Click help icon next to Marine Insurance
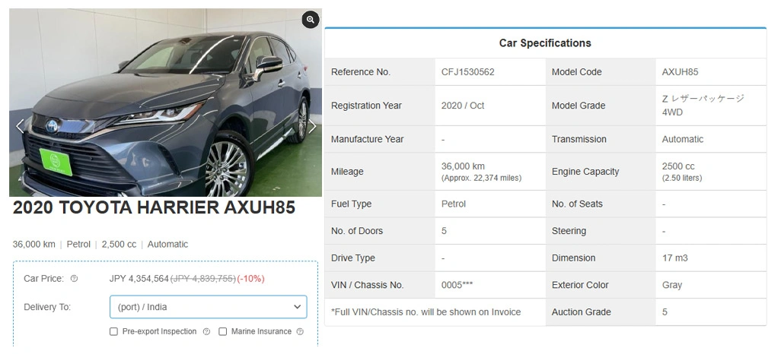The image size is (781, 354). tap(300, 332)
